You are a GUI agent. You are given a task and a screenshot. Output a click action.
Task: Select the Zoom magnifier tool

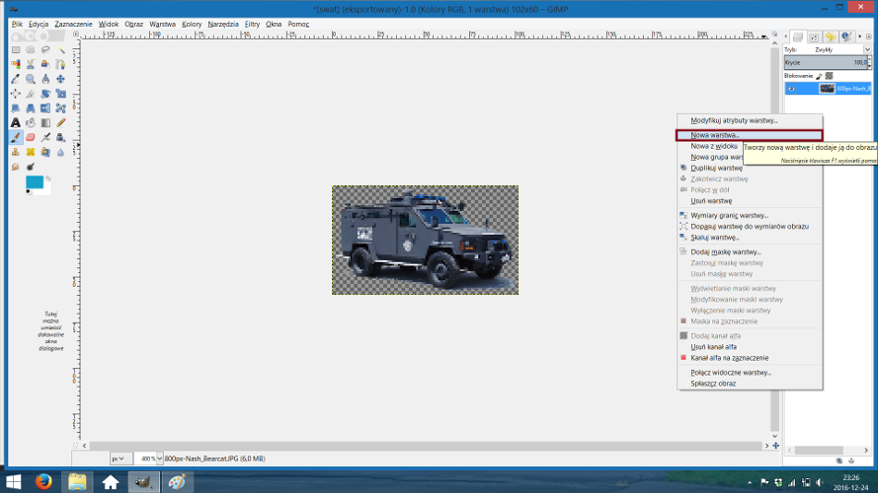[x=31, y=78]
